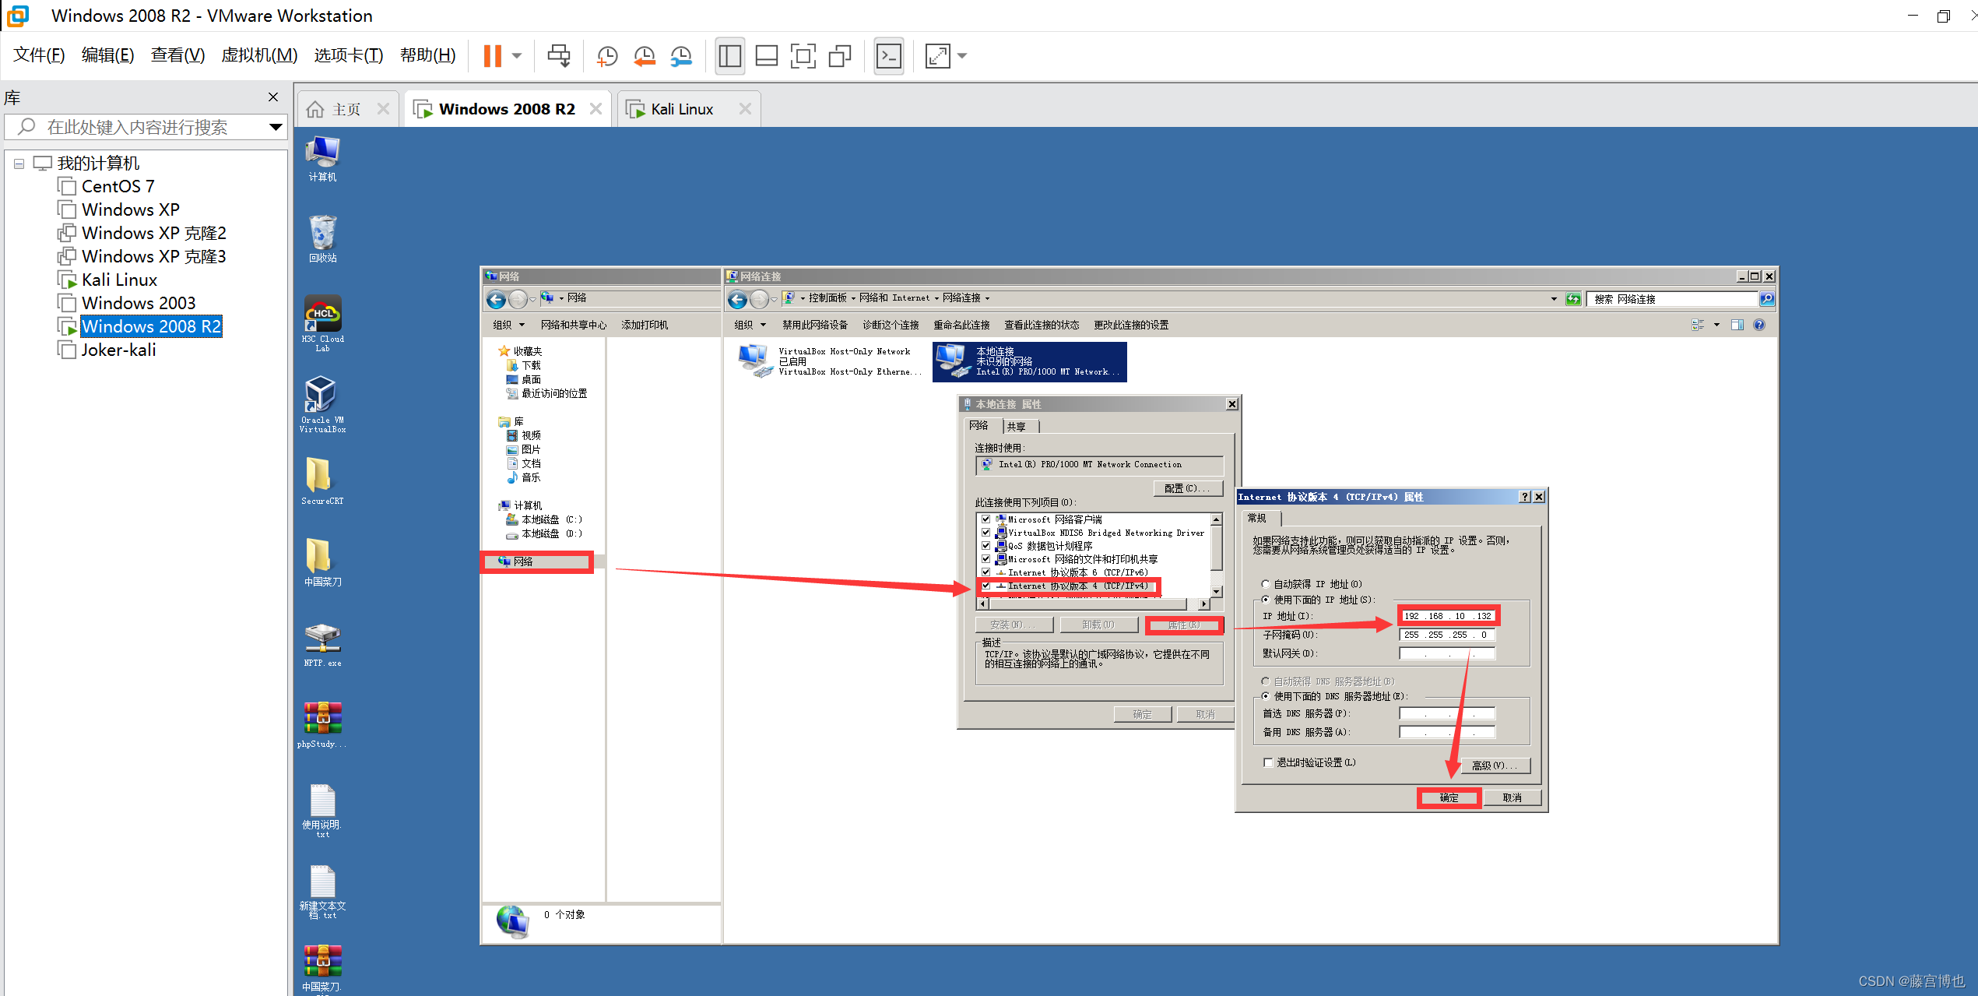Take a snapshot with the clock icon
Image resolution: width=1978 pixels, height=996 pixels.
[x=606, y=56]
